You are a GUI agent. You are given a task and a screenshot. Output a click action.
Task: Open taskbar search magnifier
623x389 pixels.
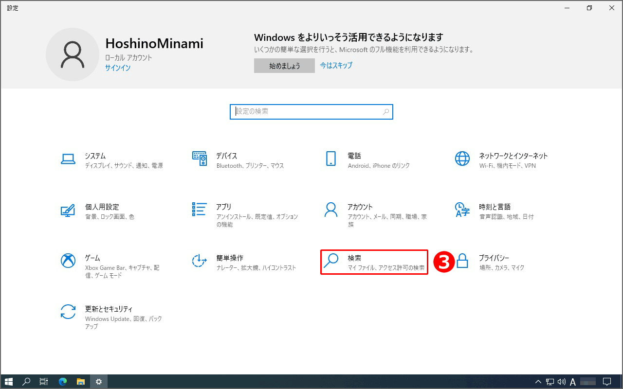coord(27,382)
